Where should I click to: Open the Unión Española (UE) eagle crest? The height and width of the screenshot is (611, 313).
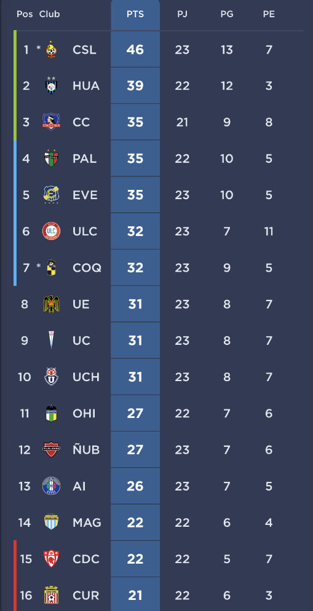(51, 304)
